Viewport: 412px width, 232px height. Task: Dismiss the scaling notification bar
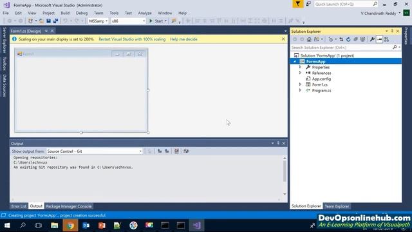point(283,39)
